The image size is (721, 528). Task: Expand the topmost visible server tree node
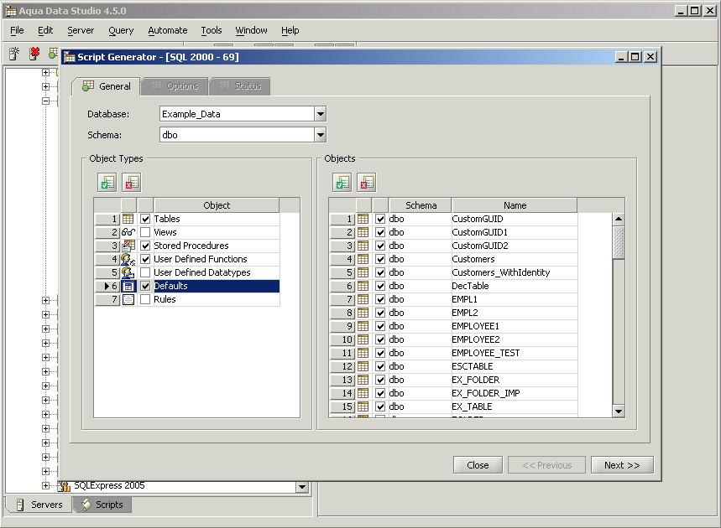pos(45,73)
